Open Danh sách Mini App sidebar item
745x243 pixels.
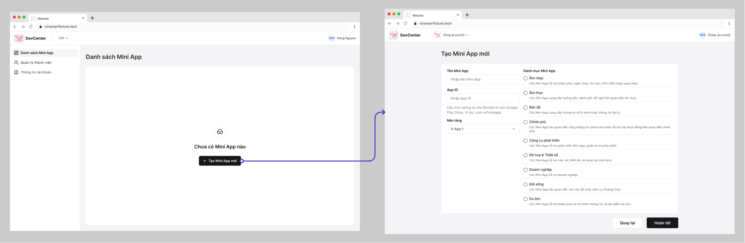(x=45, y=53)
